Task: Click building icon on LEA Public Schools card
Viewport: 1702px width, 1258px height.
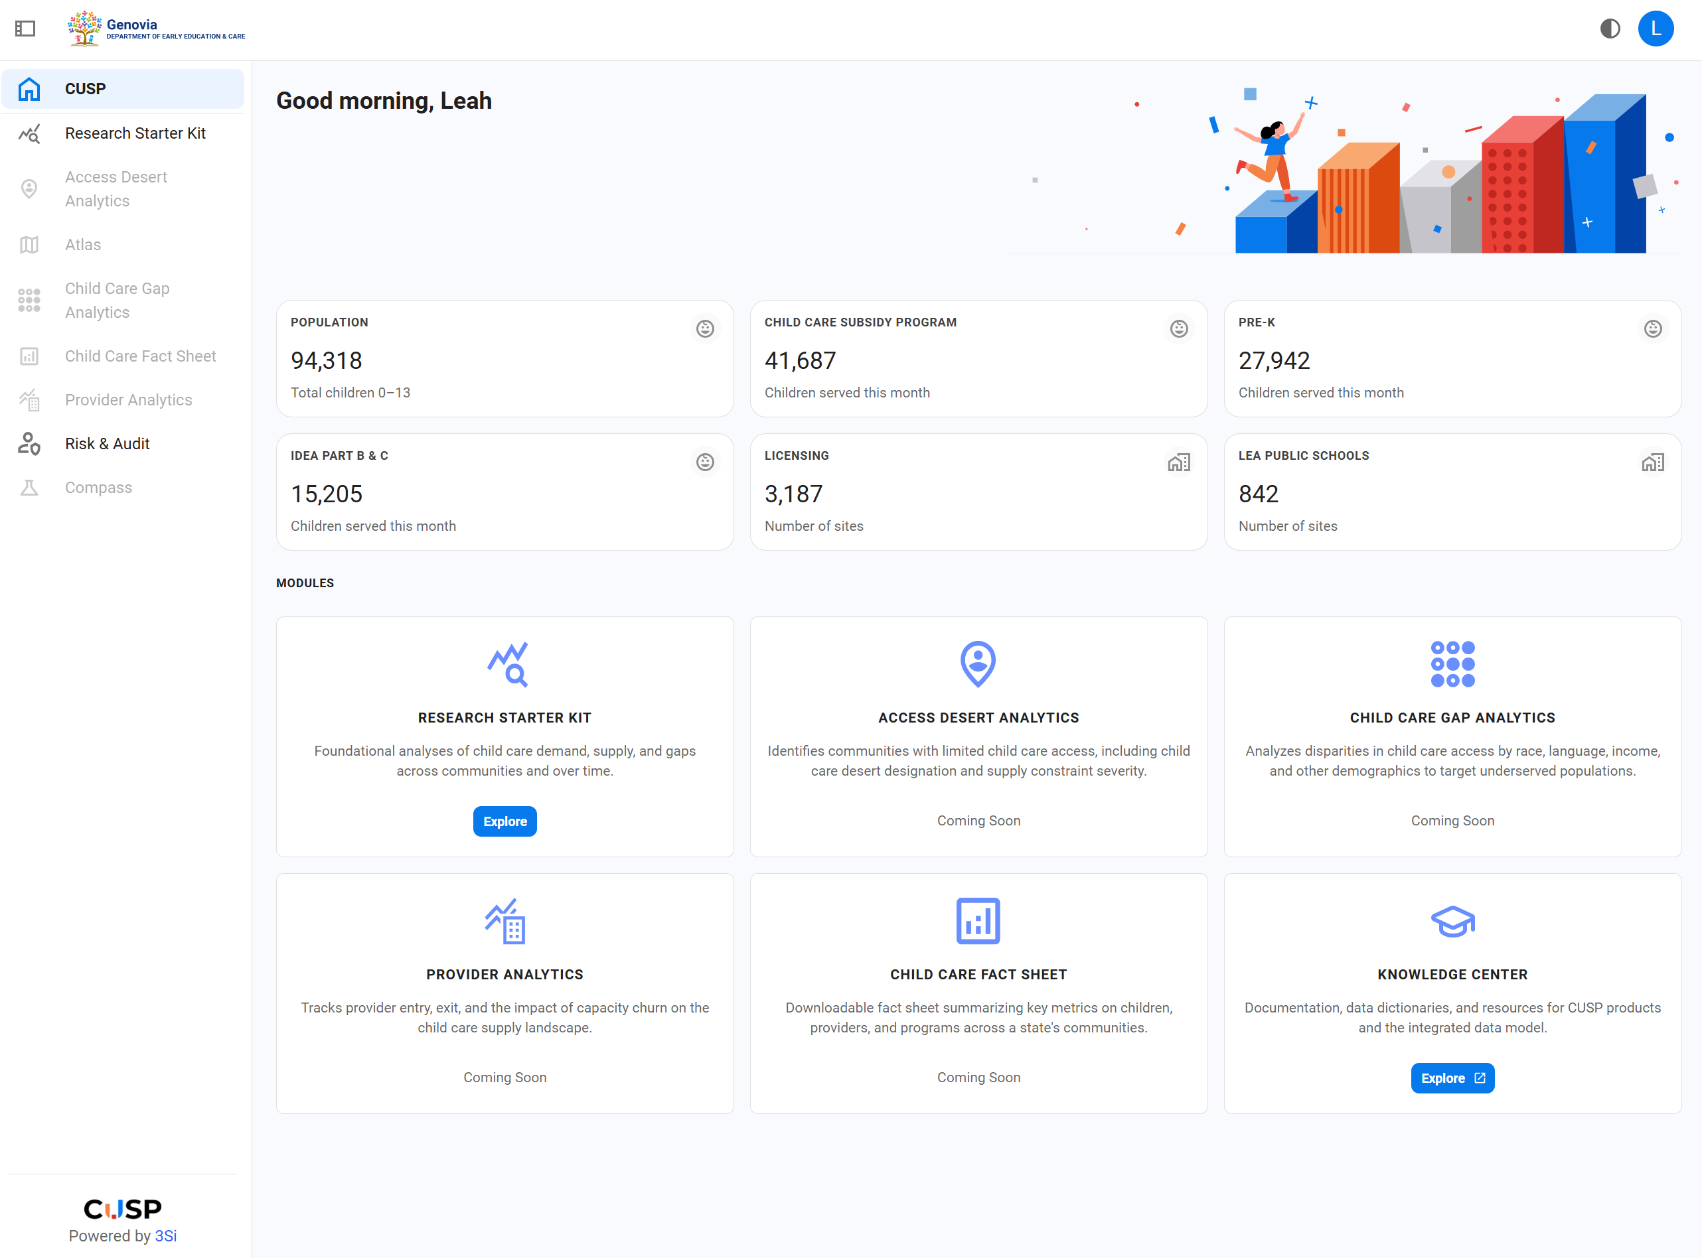Action: pos(1652,462)
